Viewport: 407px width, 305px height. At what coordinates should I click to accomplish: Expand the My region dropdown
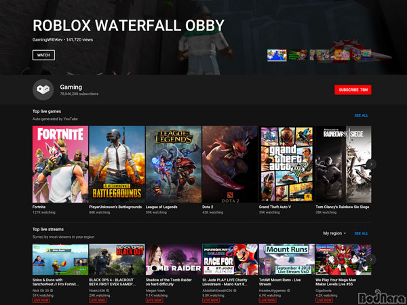(x=334, y=233)
